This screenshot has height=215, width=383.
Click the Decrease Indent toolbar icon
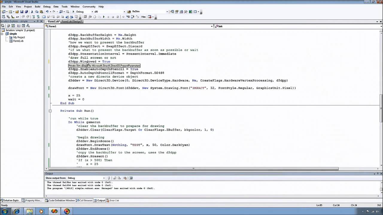tap(23, 17)
